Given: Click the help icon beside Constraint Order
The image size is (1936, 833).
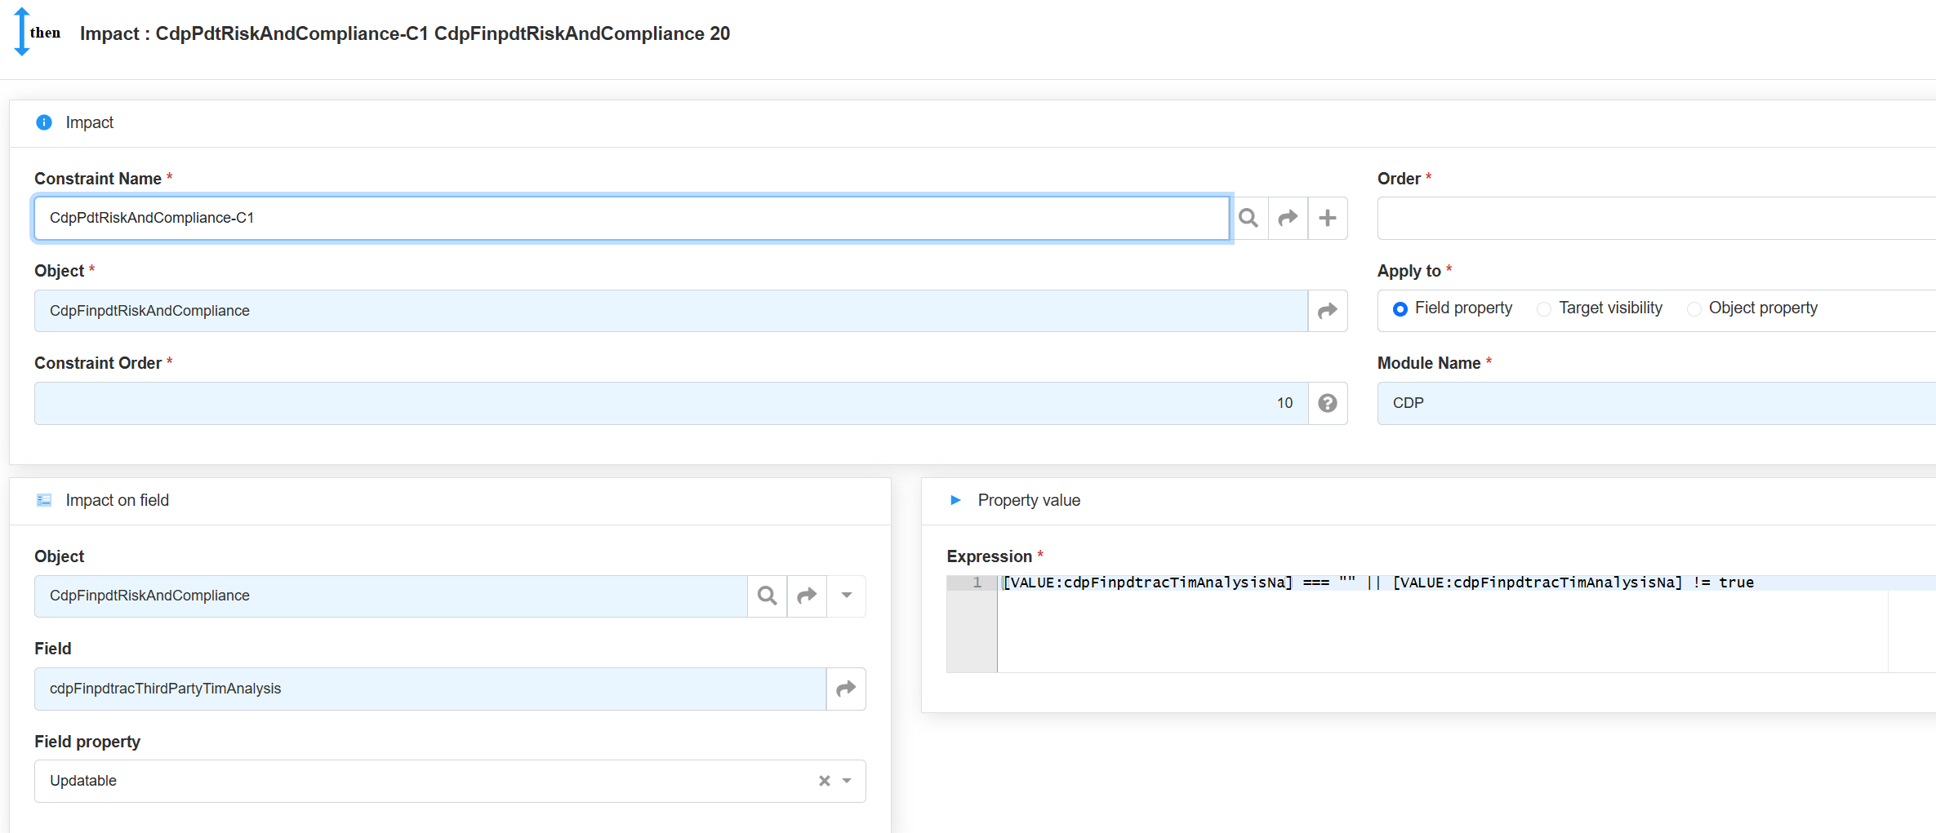Looking at the screenshot, I should (1328, 403).
